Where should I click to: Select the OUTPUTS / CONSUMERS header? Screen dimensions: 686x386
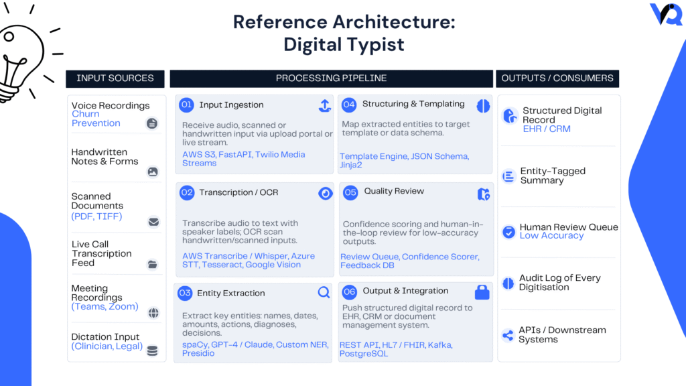[x=557, y=78]
